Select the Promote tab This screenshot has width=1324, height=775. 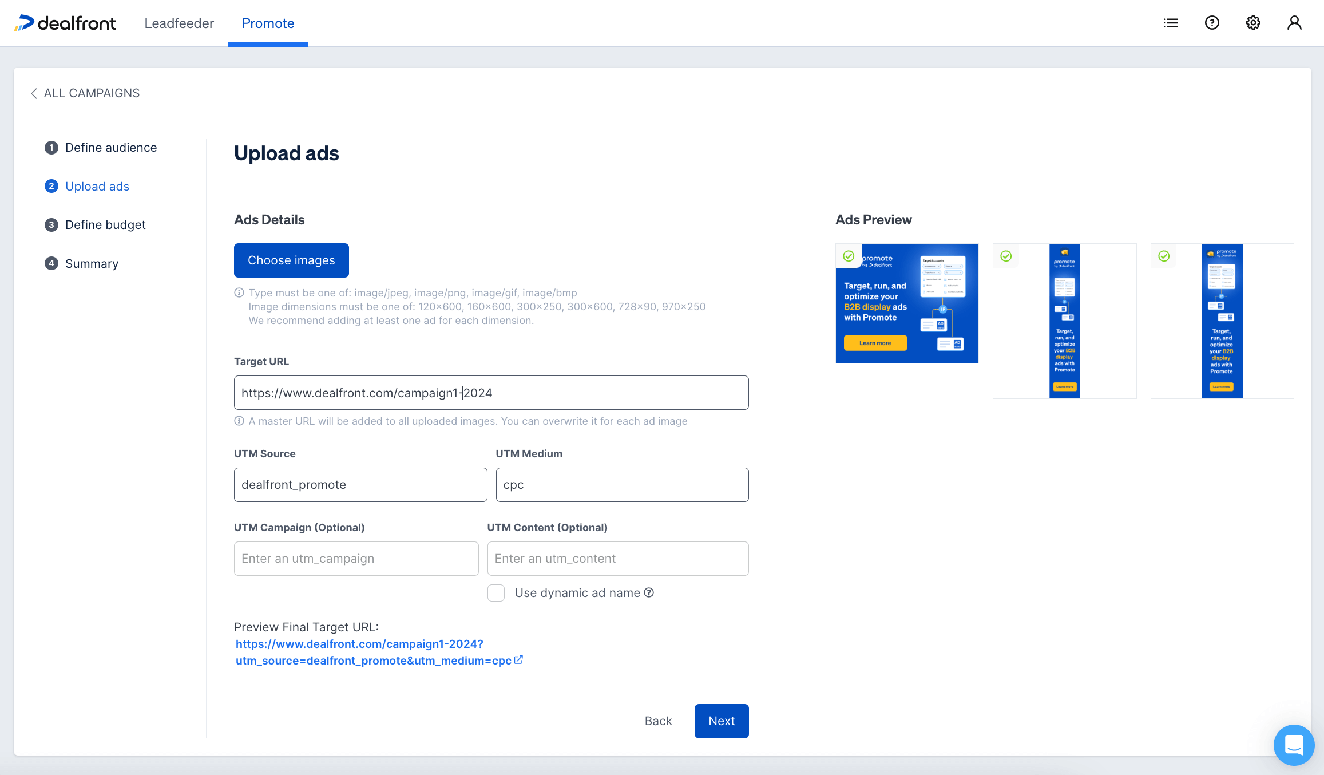point(268,23)
